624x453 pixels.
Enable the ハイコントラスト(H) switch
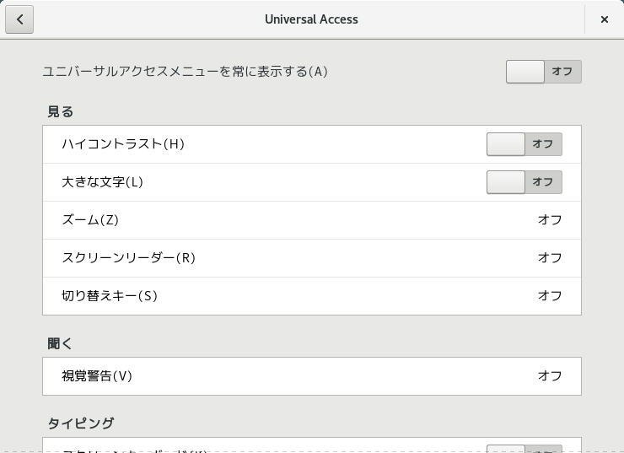(524, 144)
